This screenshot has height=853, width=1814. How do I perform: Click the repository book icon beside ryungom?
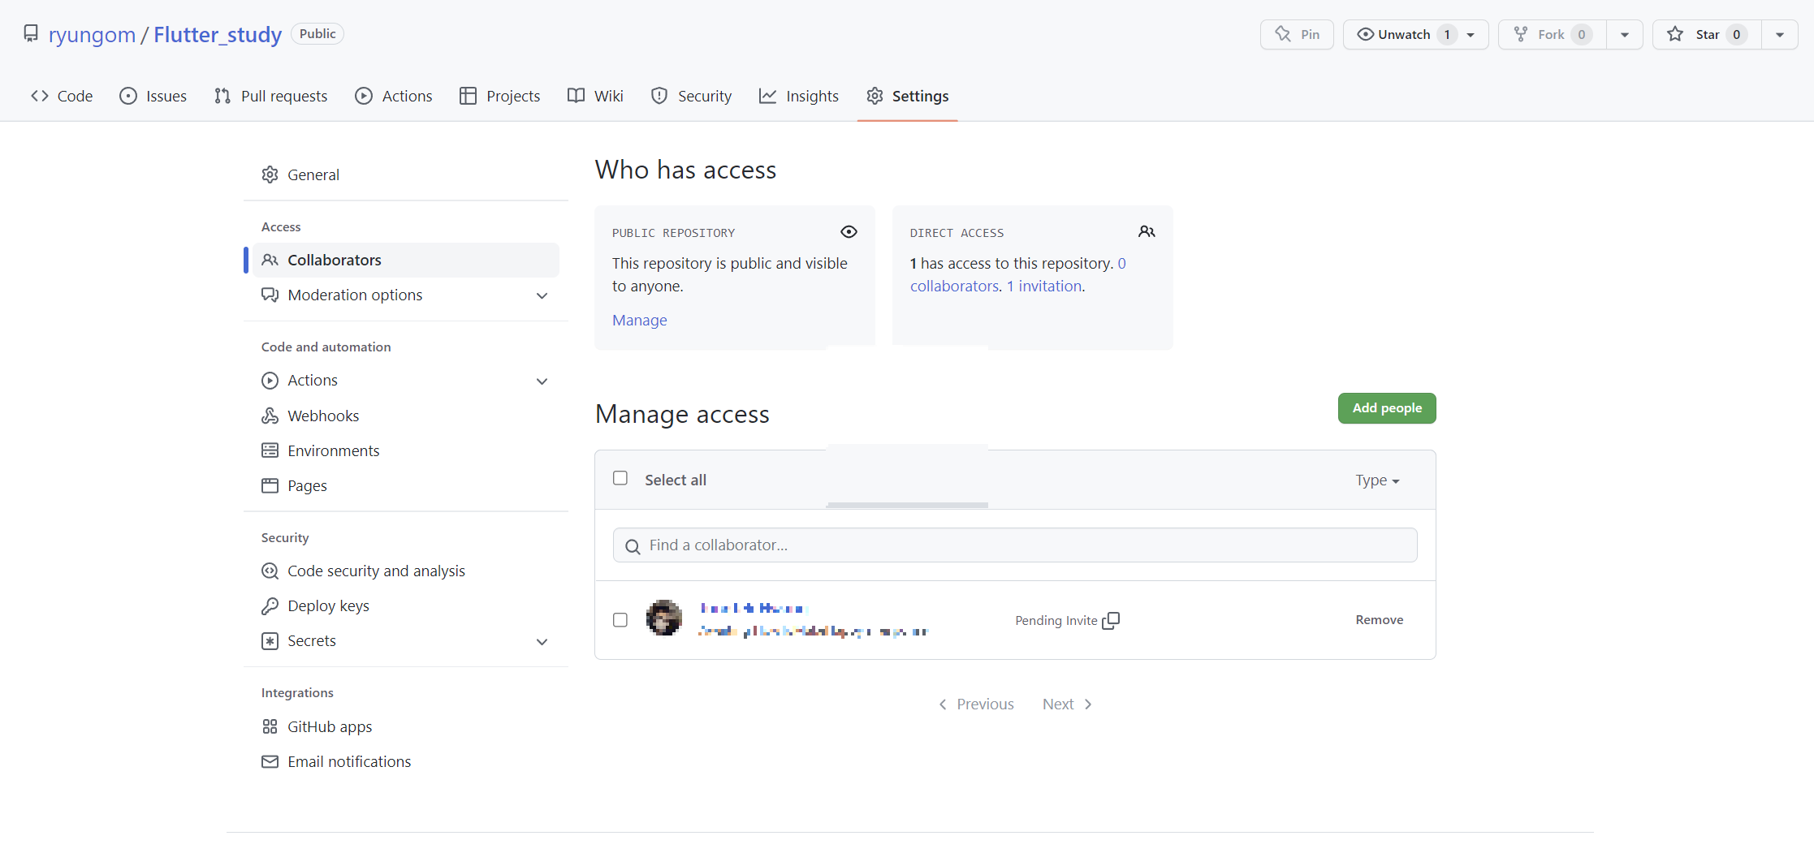click(x=31, y=33)
